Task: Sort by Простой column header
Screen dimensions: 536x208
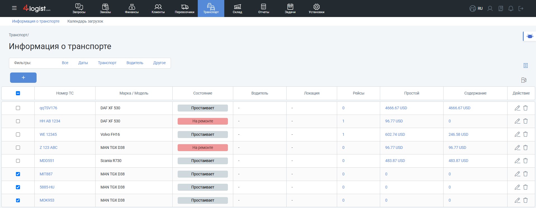Action: 412,93
